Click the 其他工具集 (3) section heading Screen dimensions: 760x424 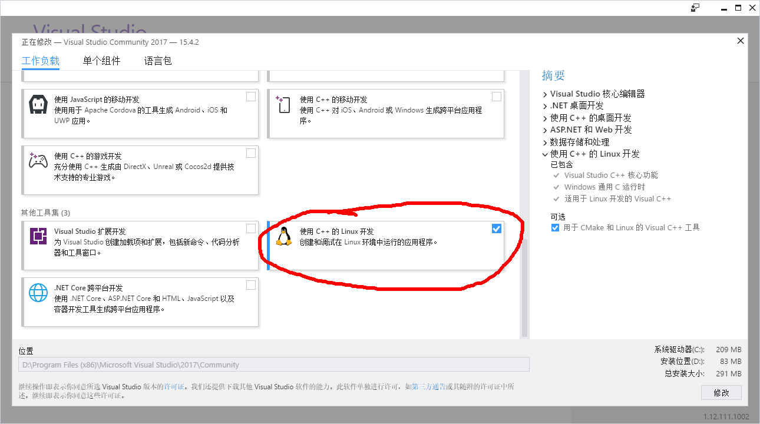click(45, 213)
